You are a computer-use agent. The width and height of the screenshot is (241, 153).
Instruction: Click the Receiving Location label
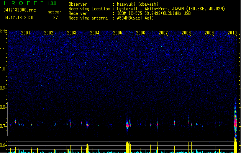[x=89, y=9]
